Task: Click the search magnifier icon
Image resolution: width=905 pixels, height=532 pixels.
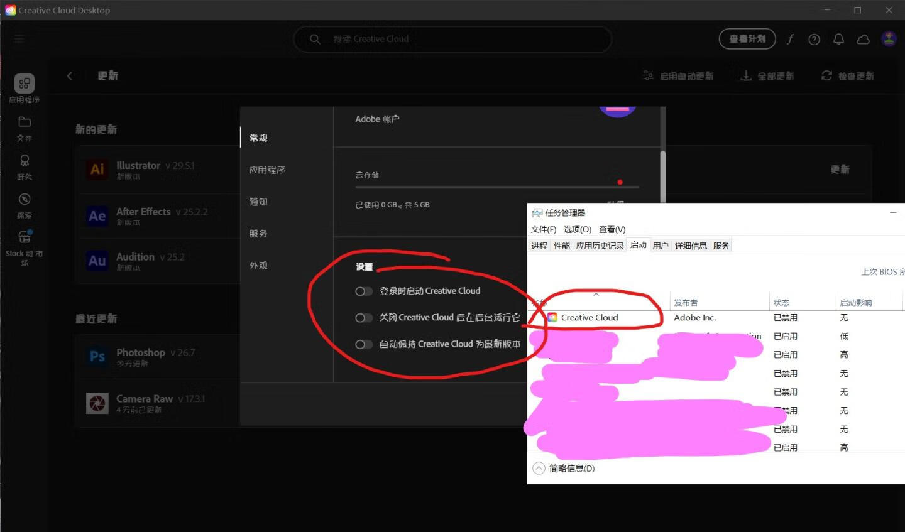Action: coord(315,39)
